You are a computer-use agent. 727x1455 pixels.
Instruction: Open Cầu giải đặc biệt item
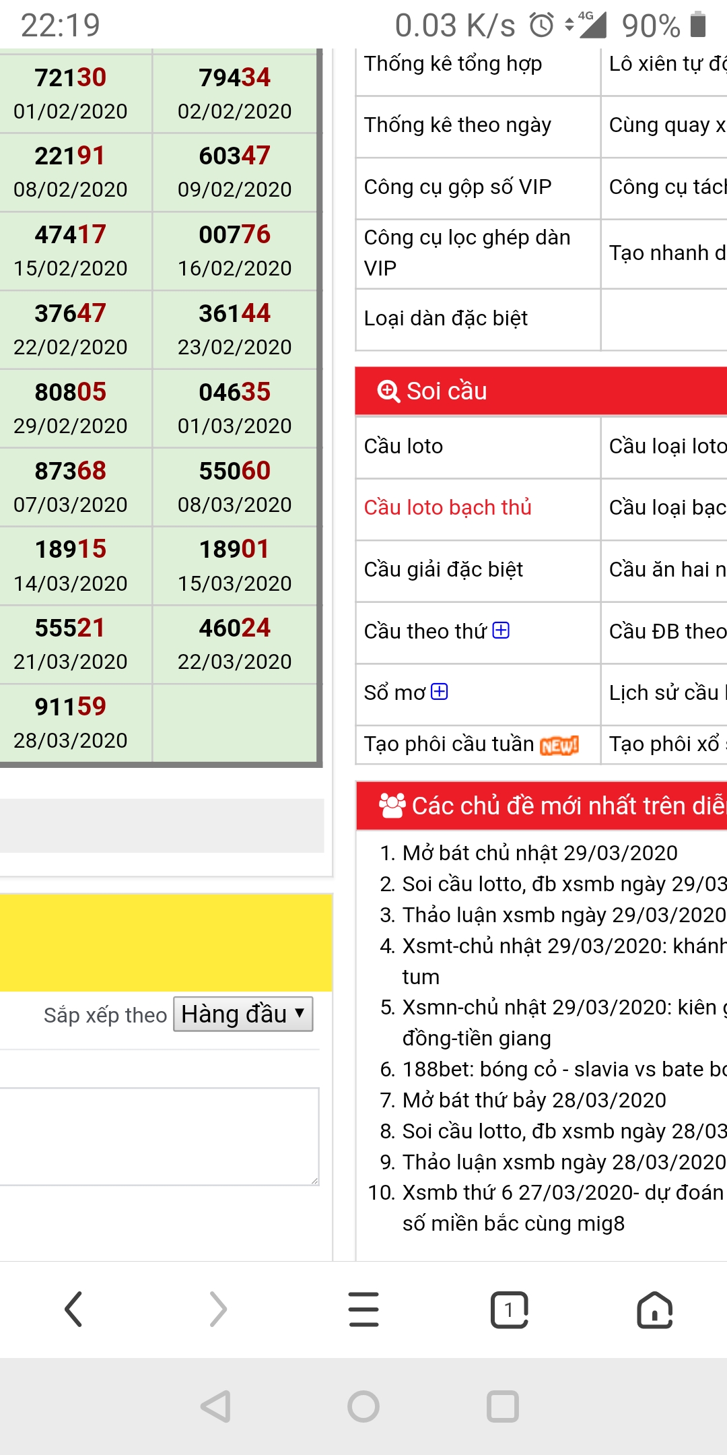point(443,569)
